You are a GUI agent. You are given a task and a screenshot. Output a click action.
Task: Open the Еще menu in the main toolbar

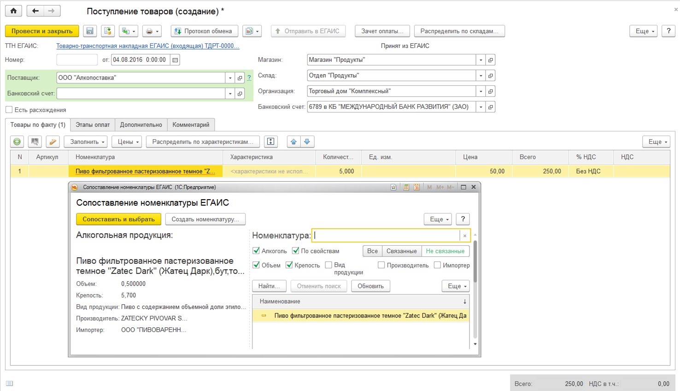click(643, 31)
